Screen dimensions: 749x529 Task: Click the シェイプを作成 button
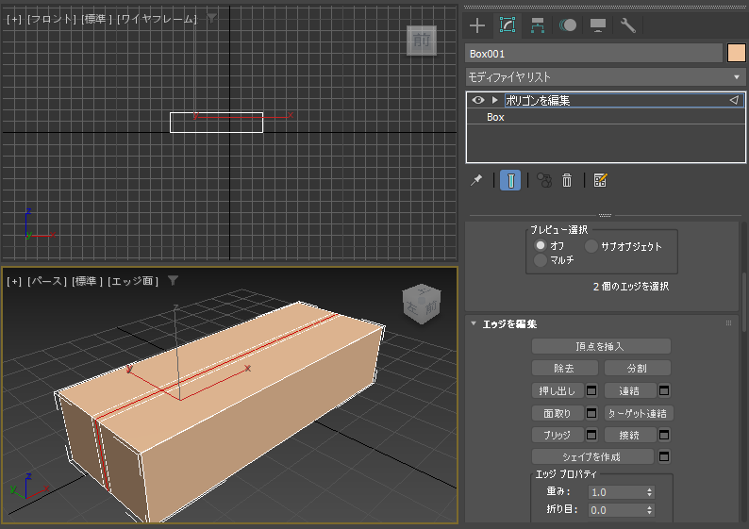(x=592, y=457)
